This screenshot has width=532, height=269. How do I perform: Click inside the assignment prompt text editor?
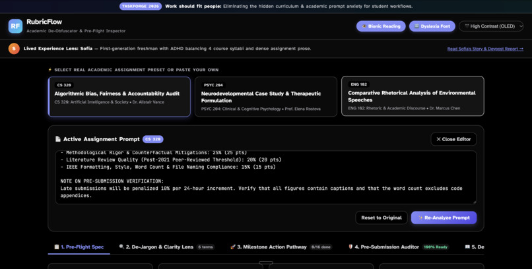266,177
